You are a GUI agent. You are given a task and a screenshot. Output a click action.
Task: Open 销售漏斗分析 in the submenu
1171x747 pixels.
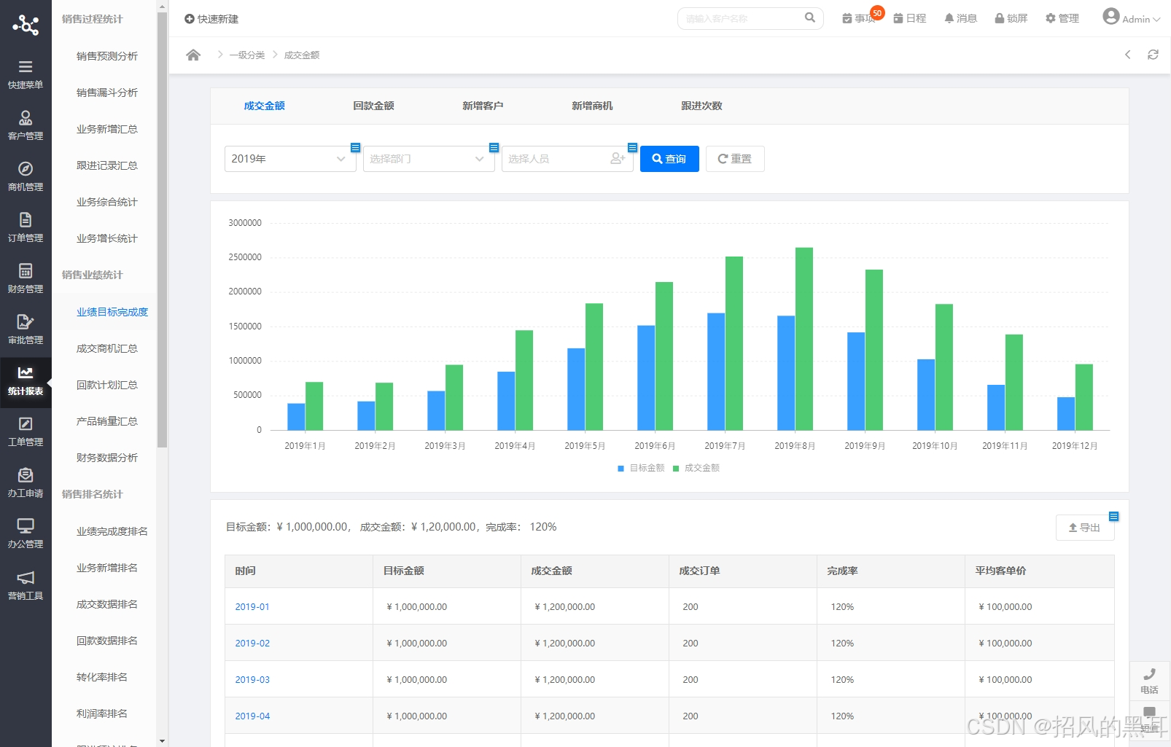[107, 93]
